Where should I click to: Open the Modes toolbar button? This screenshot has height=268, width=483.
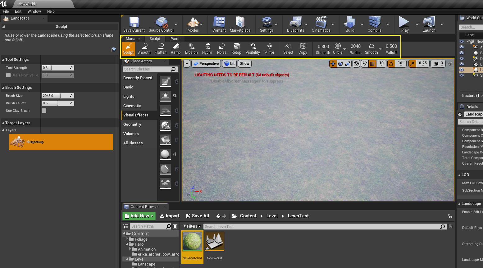[x=193, y=25]
